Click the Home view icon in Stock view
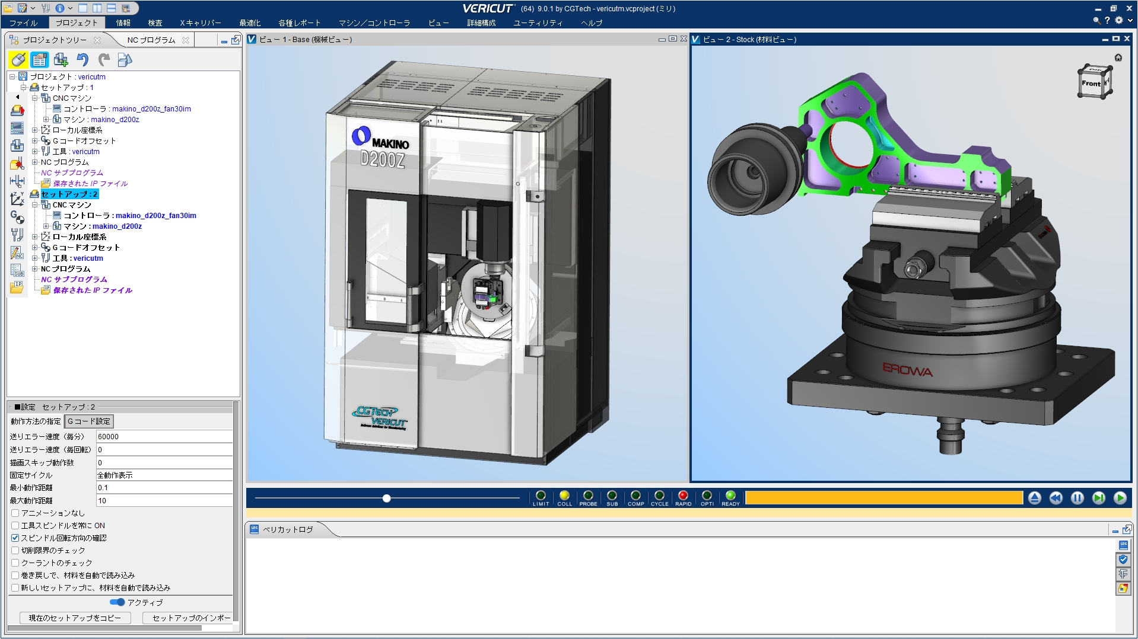Image resolution: width=1138 pixels, height=639 pixels. click(x=1118, y=57)
